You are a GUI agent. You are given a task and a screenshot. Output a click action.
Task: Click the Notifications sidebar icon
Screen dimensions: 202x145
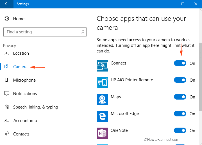pyautogui.click(x=7, y=94)
